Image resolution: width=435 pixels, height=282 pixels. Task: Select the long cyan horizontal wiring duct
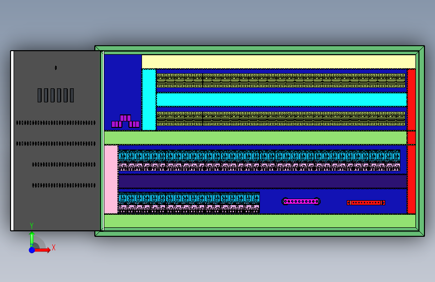tap(281, 100)
